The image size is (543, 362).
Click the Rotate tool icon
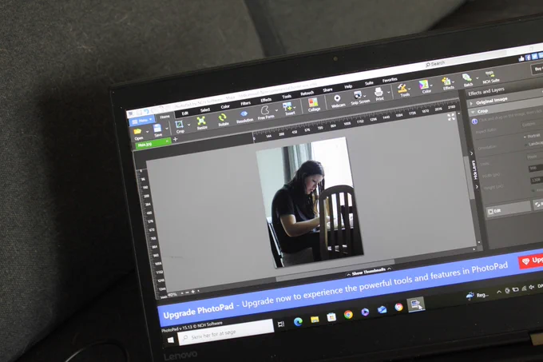coord(222,117)
